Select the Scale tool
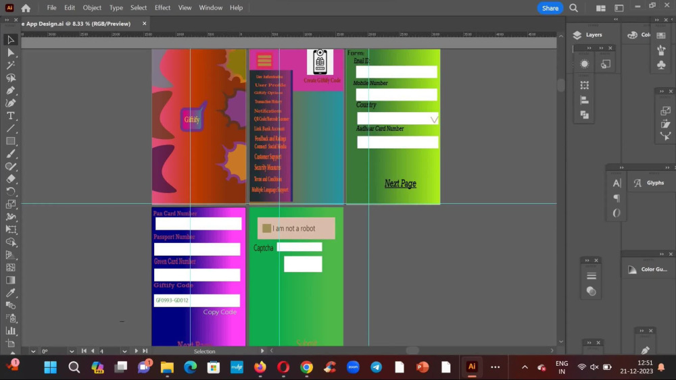Image resolution: width=676 pixels, height=380 pixels. pos(11,204)
